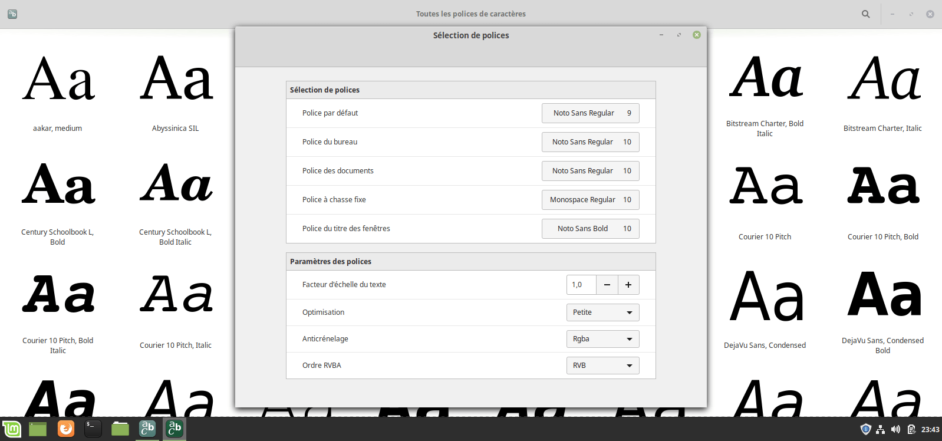942x441 pixels.
Task: Click the Police des documents label
Action: 338,171
